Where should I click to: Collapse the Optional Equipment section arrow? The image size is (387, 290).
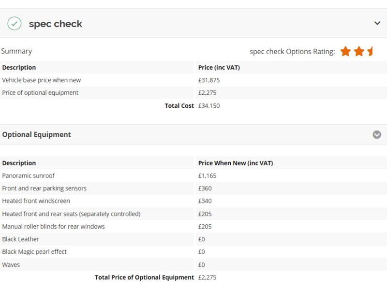tap(377, 135)
